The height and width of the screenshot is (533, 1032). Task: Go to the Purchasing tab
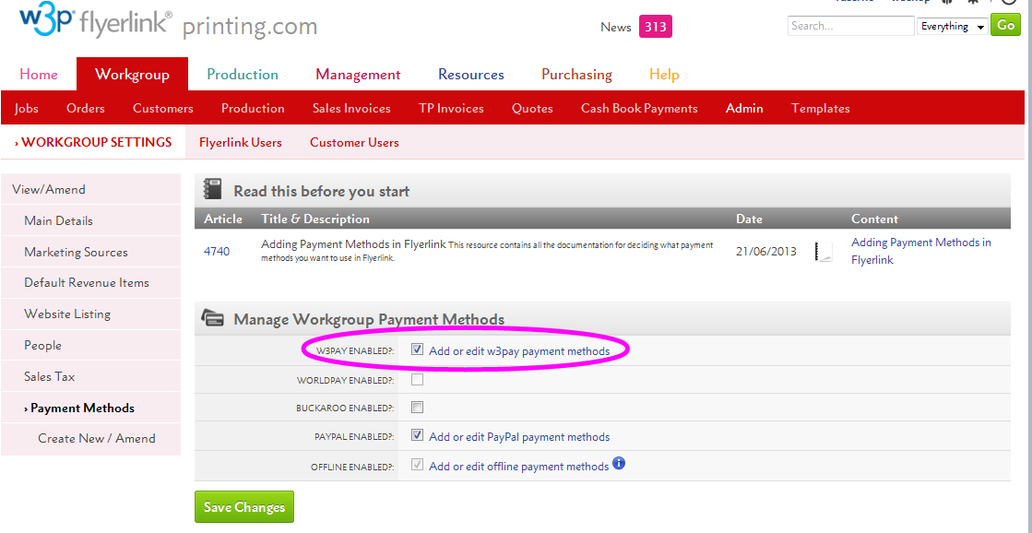coord(576,75)
